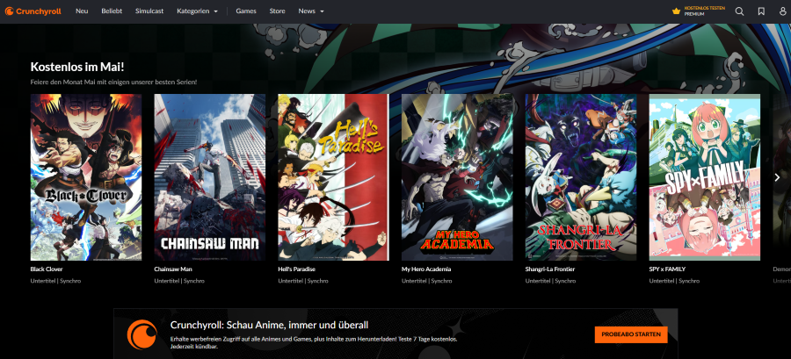Click the SPY x FAMILY title text
The image size is (791, 359).
(667, 269)
